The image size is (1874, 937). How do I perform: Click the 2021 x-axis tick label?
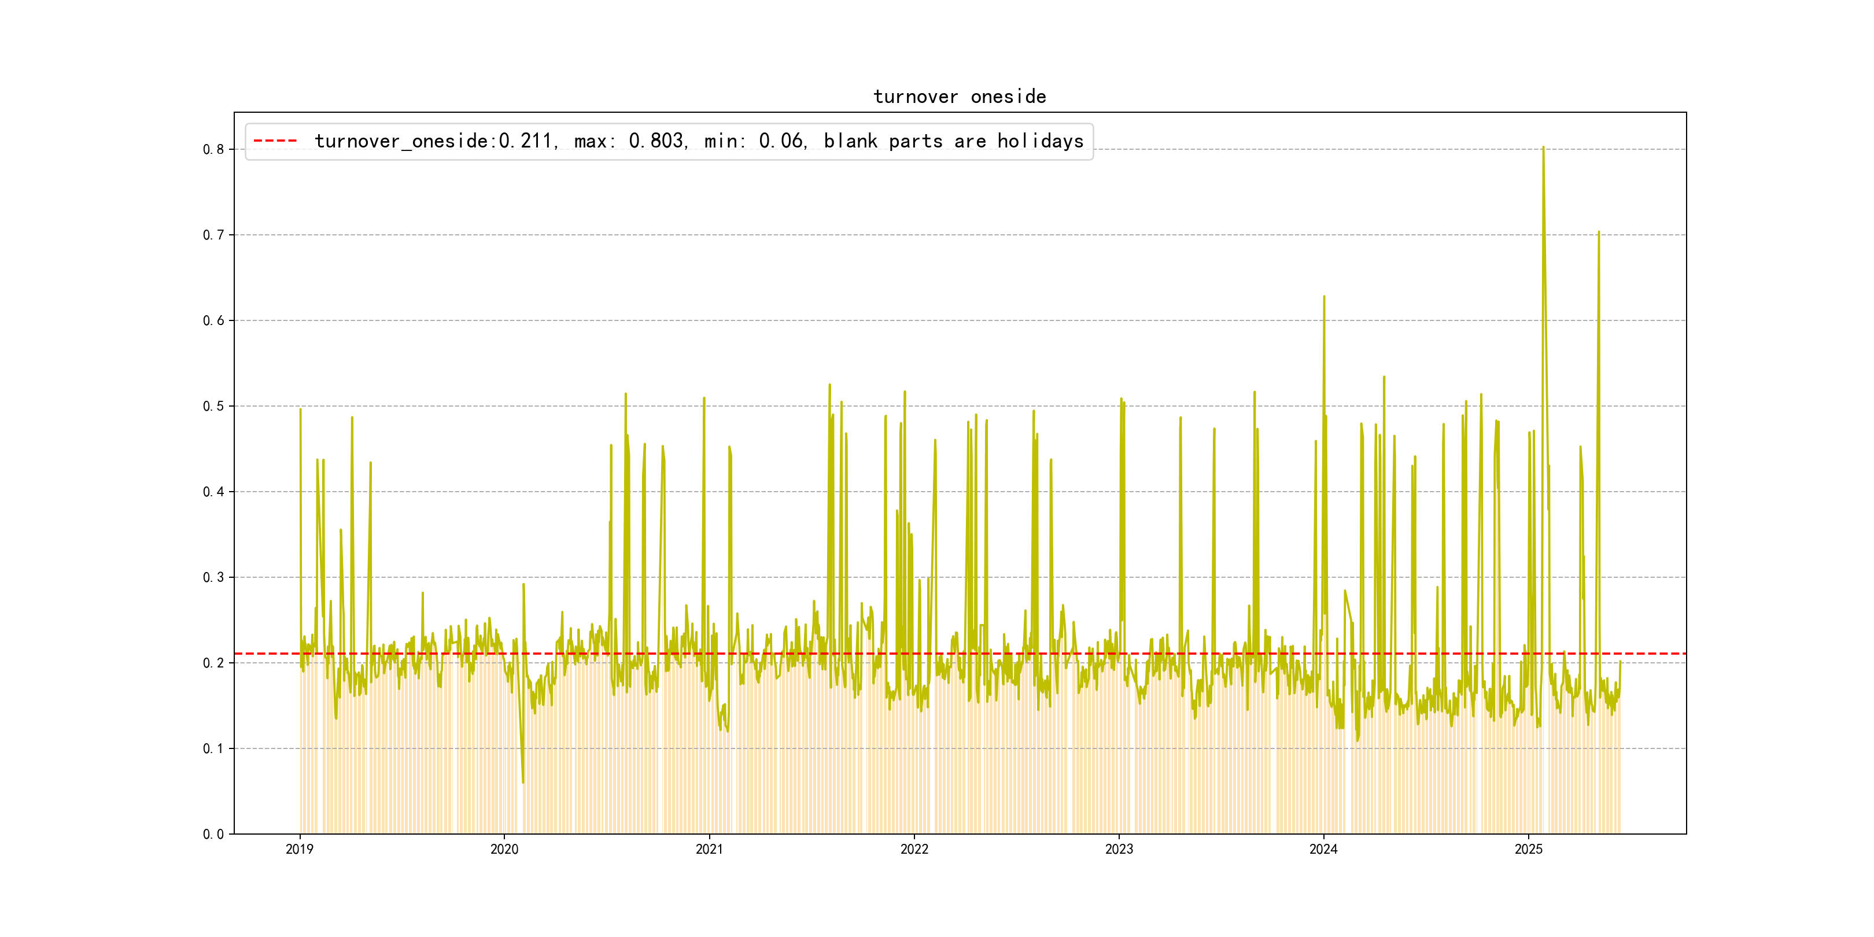[709, 849]
